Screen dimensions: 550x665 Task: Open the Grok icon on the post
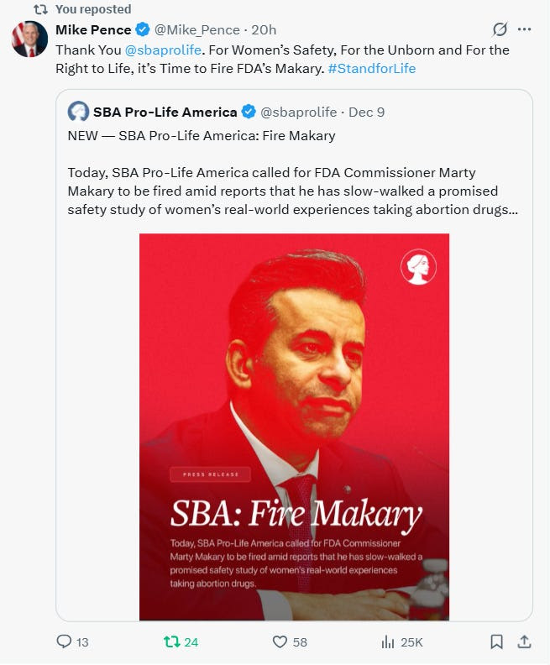tap(500, 29)
